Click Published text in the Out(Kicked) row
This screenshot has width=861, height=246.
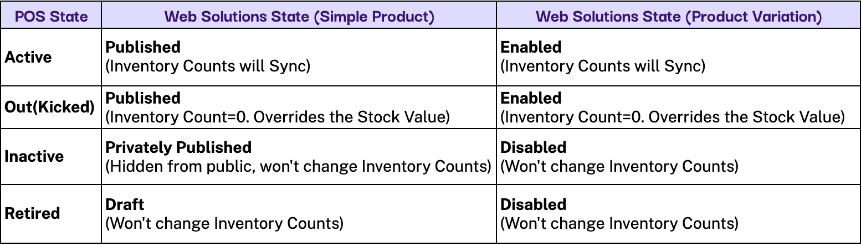pyautogui.click(x=143, y=98)
